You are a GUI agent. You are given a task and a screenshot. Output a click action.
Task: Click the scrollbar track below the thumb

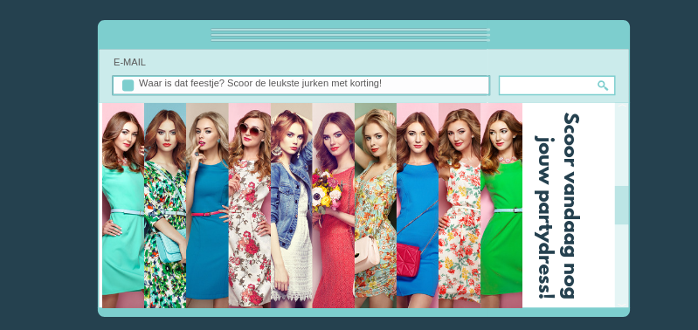(x=621, y=265)
